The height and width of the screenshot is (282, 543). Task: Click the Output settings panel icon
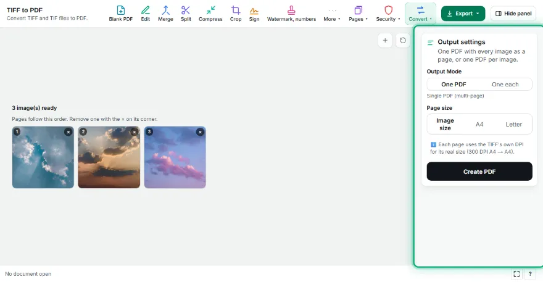tap(431, 43)
